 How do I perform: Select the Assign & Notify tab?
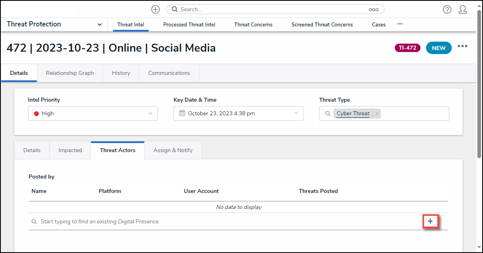point(173,150)
